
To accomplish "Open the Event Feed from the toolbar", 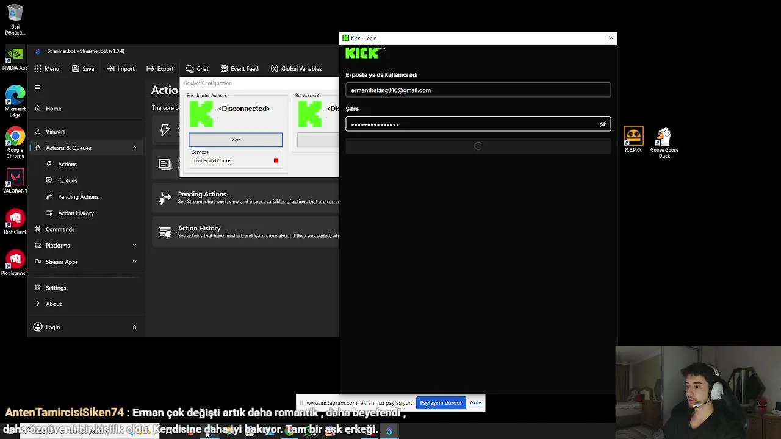I will click(x=239, y=69).
